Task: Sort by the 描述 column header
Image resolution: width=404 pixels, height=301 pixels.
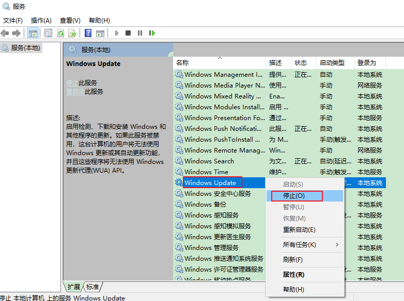Action: (278, 63)
